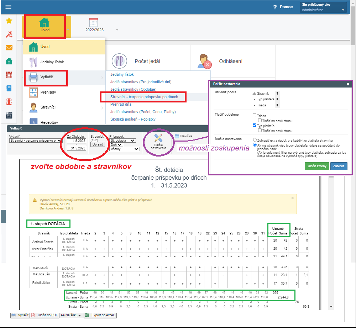Open the magic wand sidebar icon

[9, 34]
